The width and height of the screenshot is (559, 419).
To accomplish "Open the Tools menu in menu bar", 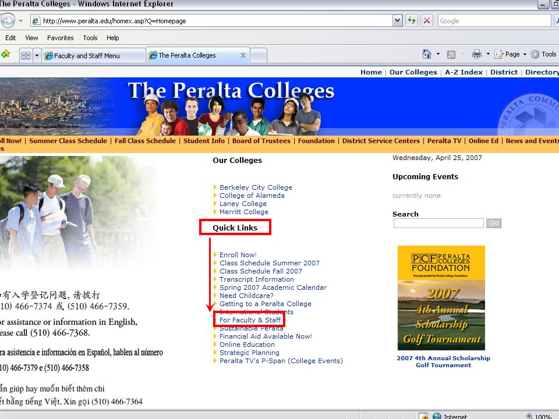I will 90,38.
